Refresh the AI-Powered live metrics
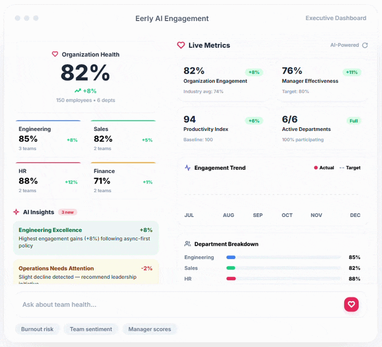382x347 pixels. [x=365, y=45]
